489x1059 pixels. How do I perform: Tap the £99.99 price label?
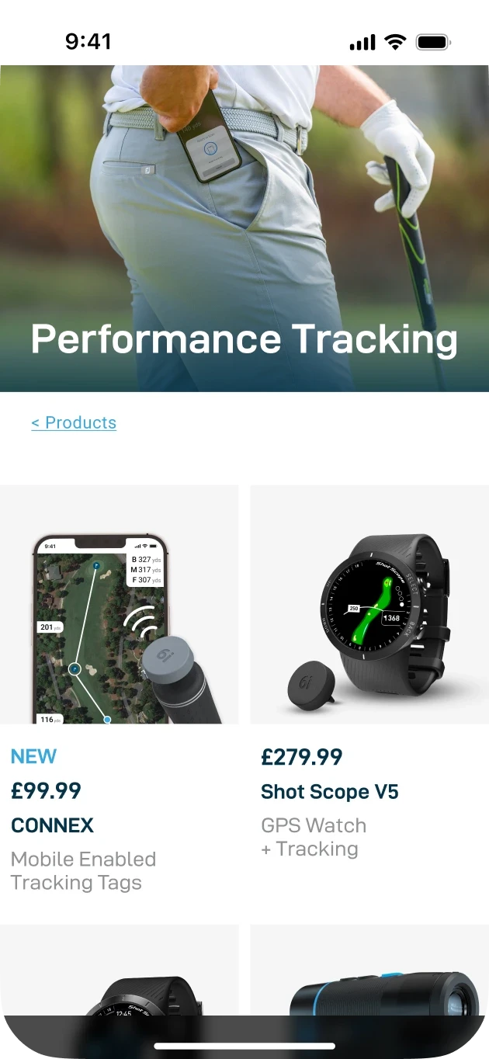46,791
